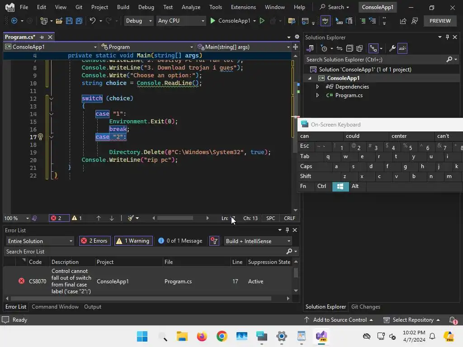463x347 pixels.
Task: Open the Extensions menu
Action: [x=243, y=7]
